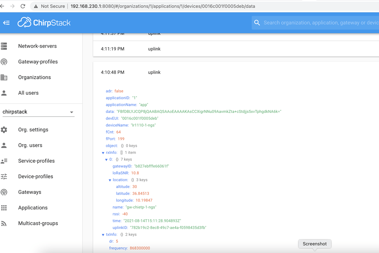Click the Organizations building icon

coord(4,77)
